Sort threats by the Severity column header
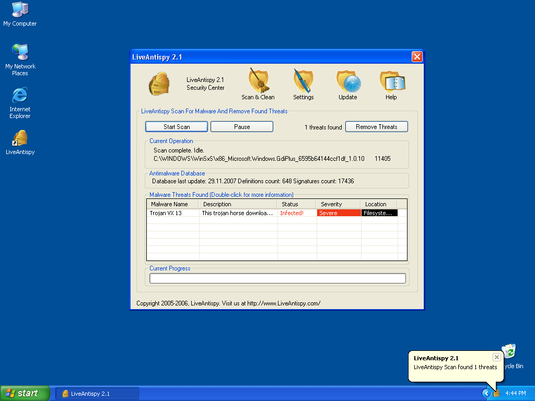535x401 pixels. 338,204
